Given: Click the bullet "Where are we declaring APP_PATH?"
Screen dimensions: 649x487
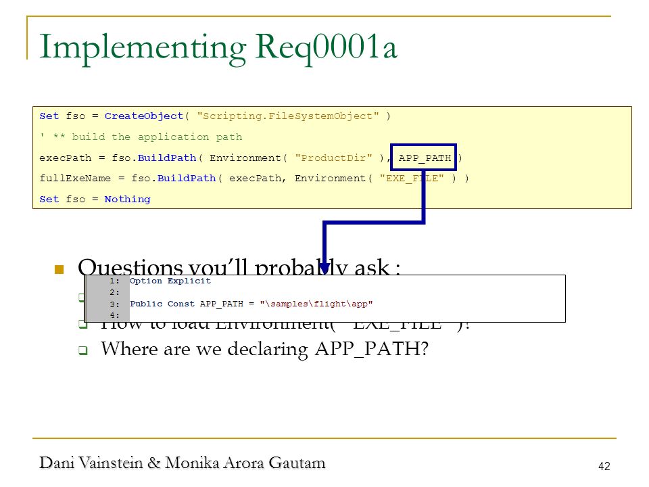Looking at the screenshot, I should (x=264, y=349).
